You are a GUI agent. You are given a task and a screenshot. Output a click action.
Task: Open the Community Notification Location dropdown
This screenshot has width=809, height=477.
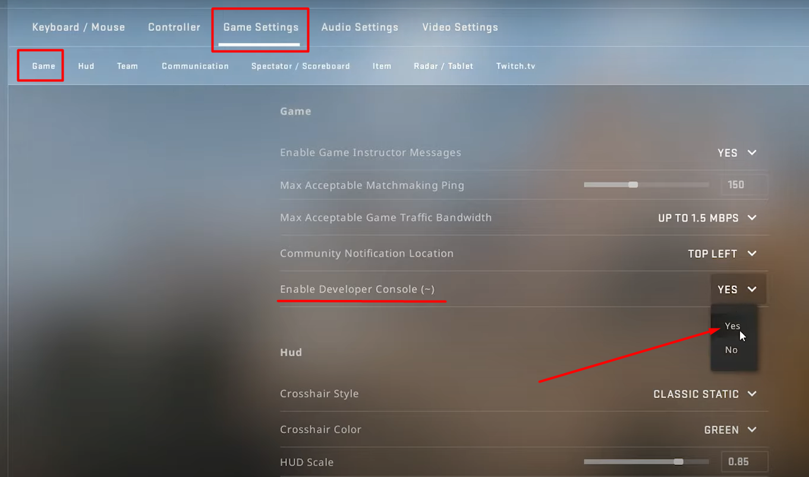click(x=722, y=254)
